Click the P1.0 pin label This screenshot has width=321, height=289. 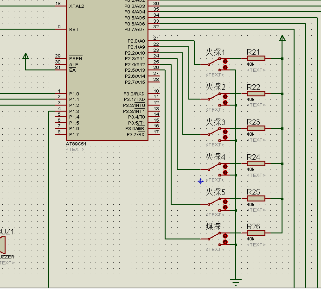[74, 94]
